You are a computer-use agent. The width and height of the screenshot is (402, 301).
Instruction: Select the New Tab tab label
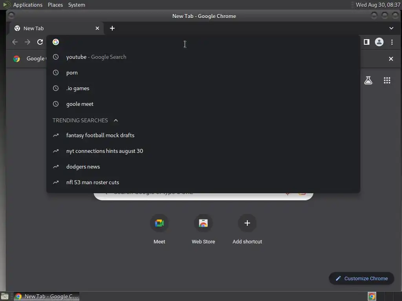pos(34,28)
